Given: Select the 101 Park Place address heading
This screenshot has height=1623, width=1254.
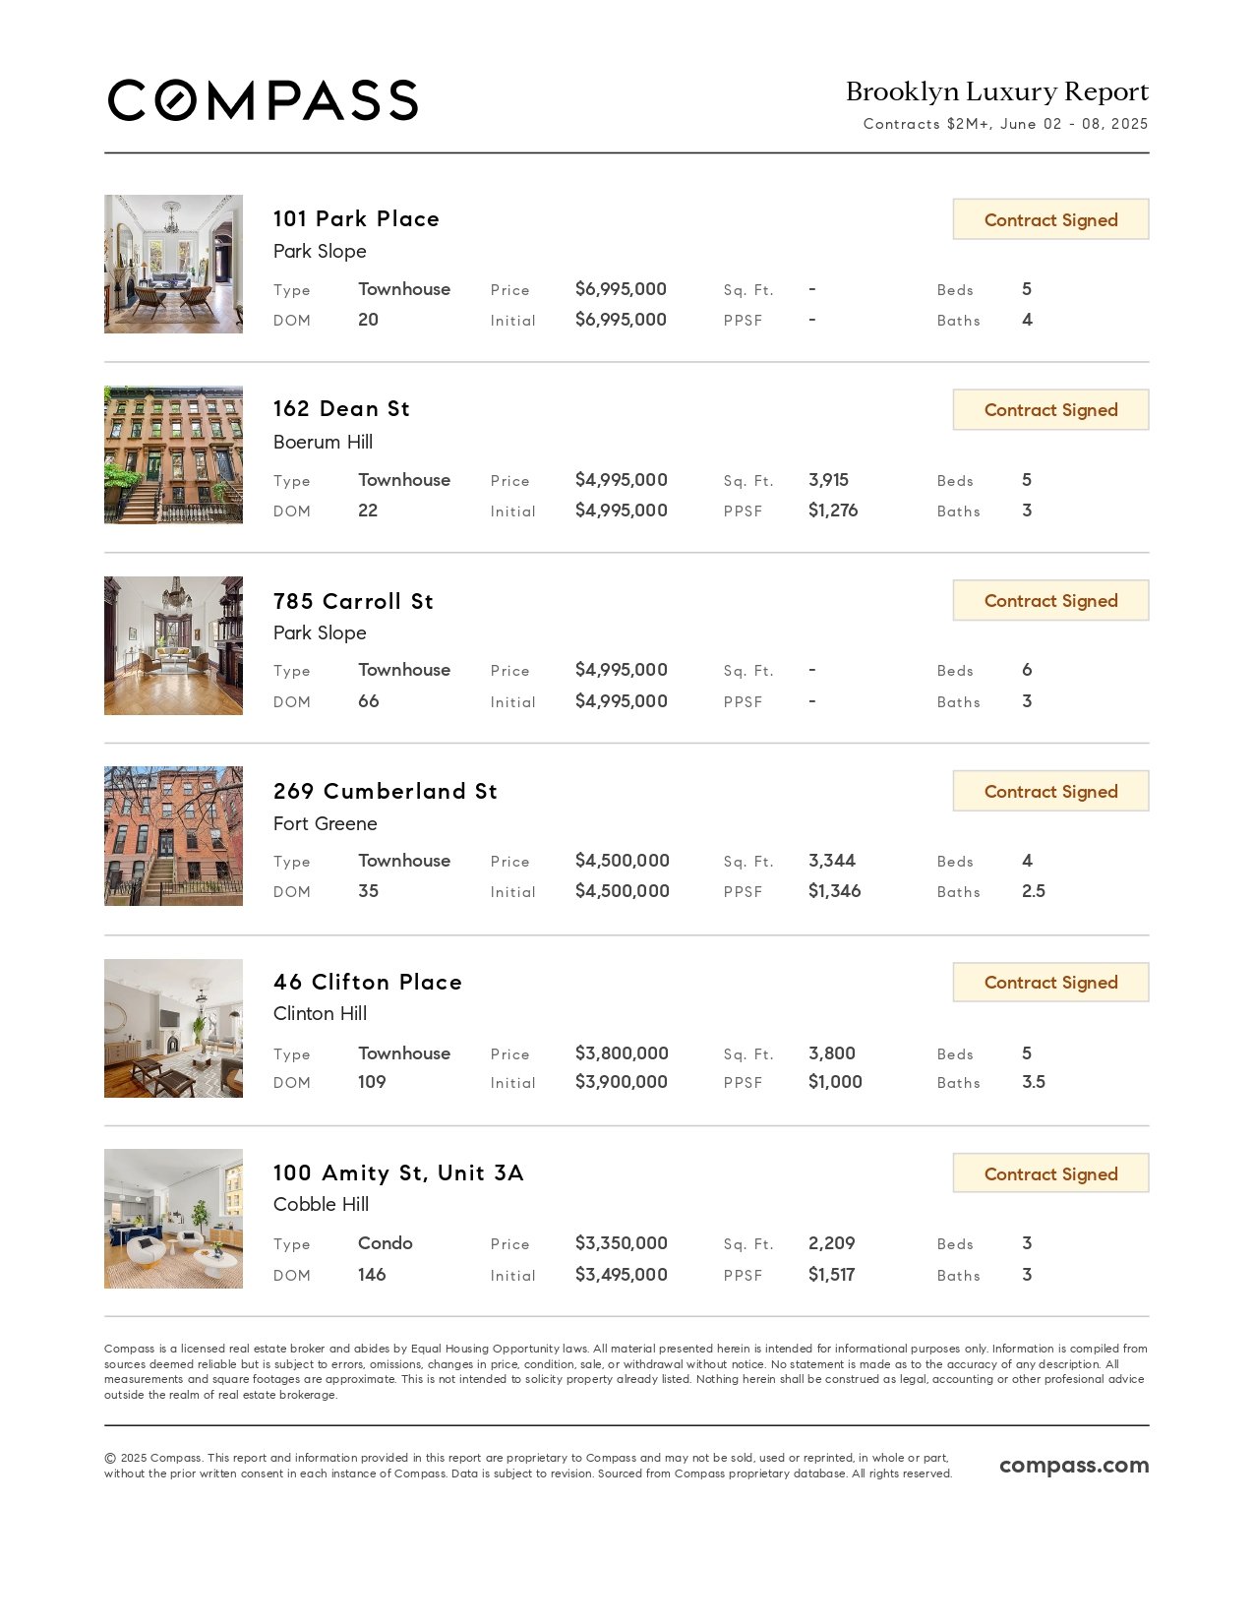Looking at the screenshot, I should pos(356,218).
